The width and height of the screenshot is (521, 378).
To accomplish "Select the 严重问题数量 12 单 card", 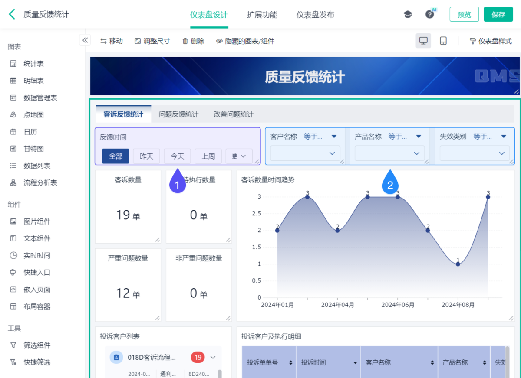I will [x=128, y=285].
